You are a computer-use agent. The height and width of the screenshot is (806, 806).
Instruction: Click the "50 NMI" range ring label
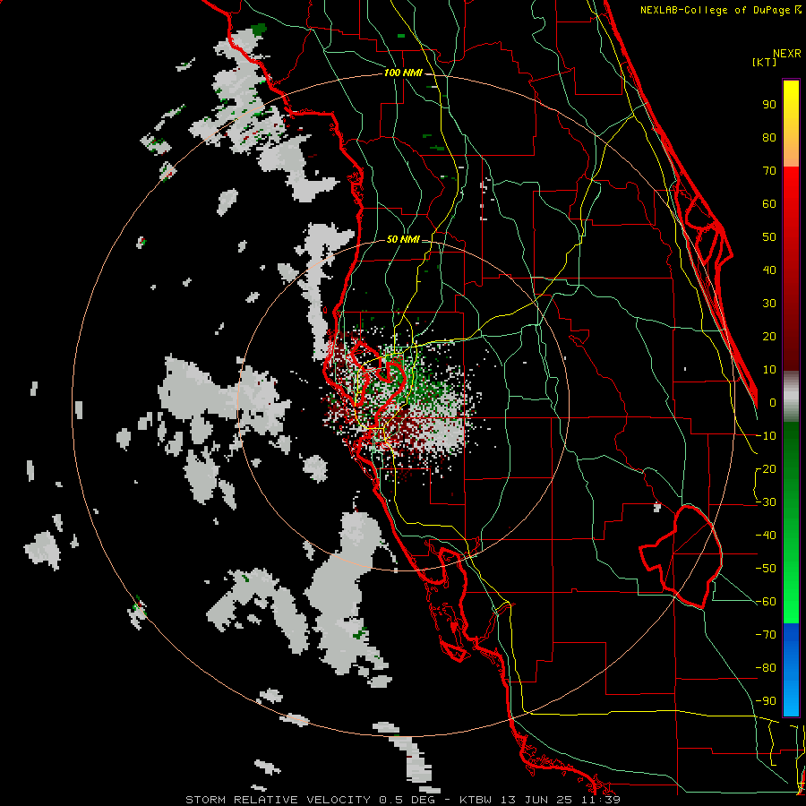pos(403,239)
